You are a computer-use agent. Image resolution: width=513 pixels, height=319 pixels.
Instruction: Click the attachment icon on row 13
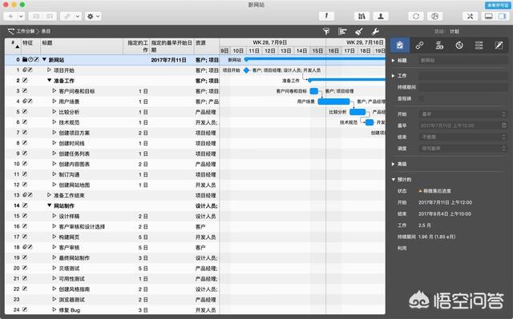click(x=25, y=195)
